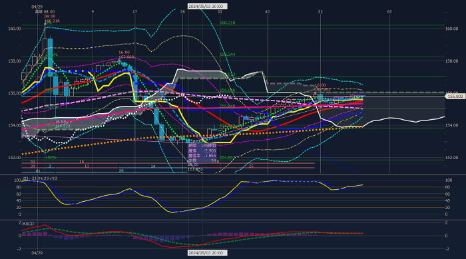
Task: Click the 152.00 label on left price axis
Action: coord(15,157)
